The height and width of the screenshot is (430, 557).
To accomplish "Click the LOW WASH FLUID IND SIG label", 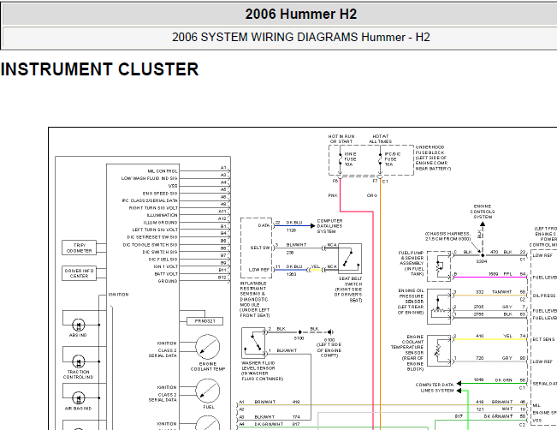I will coord(149,178).
